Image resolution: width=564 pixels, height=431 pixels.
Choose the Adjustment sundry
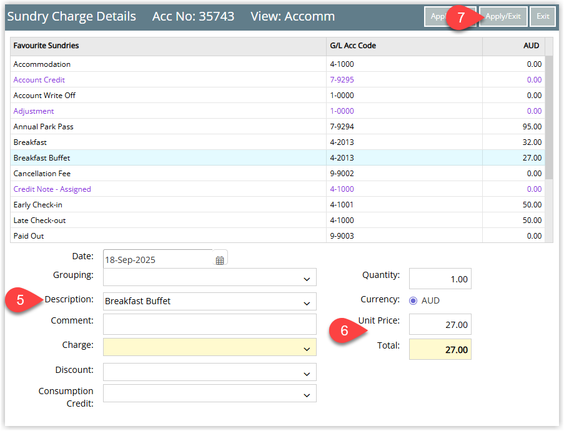(x=277, y=111)
